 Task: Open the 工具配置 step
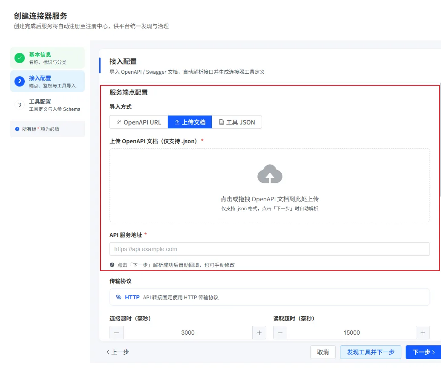coord(48,105)
